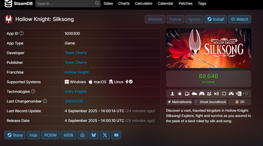Open the Team Cherry publisher link
The image size is (263, 146).
(76, 62)
